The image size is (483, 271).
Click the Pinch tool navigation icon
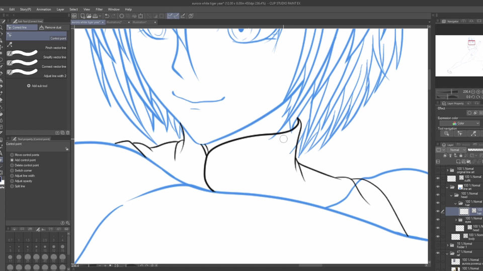[x=474, y=133]
